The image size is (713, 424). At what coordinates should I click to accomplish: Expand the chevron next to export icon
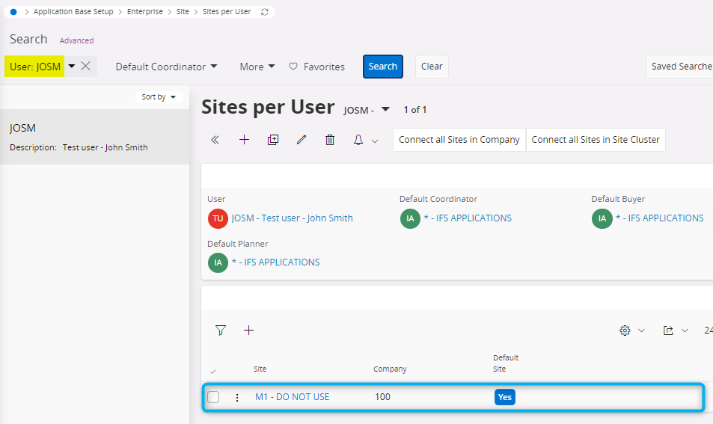click(x=685, y=331)
